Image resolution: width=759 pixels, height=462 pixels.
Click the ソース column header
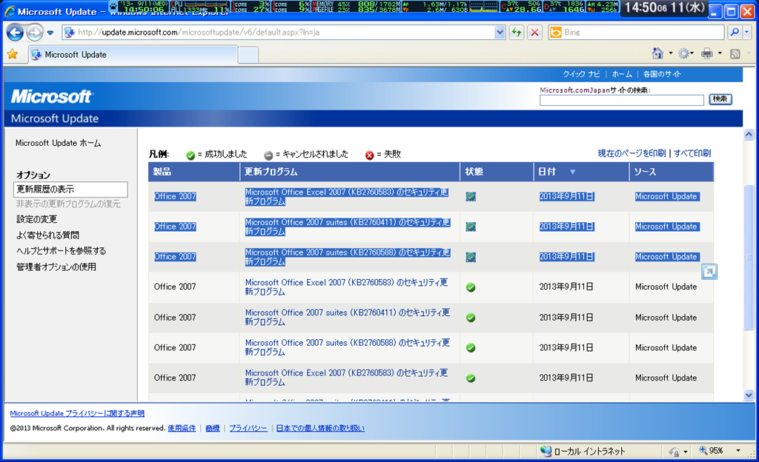[x=672, y=172]
